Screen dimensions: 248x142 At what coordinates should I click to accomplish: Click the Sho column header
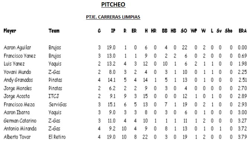coord(229,31)
